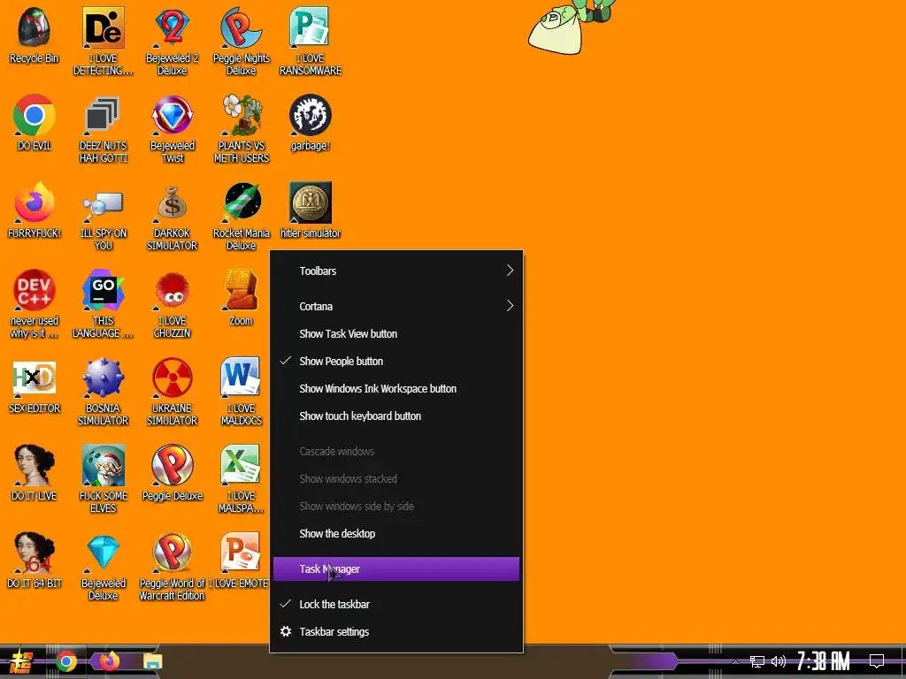Screen dimensions: 906x679
Task: Select the garbage! desktop icon
Action: pos(311,115)
